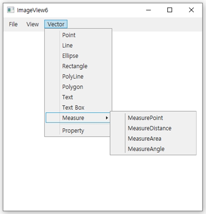Select MeasureAngle in the submenu
The height and width of the screenshot is (214, 206).
pyautogui.click(x=153, y=149)
